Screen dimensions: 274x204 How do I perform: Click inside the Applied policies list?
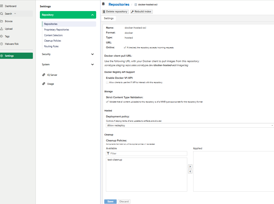click(234, 171)
